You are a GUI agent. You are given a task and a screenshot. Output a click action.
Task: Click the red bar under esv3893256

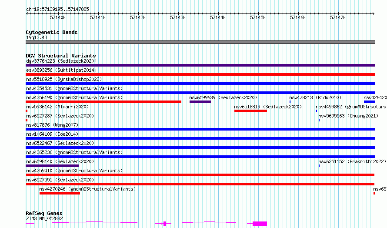200,74
